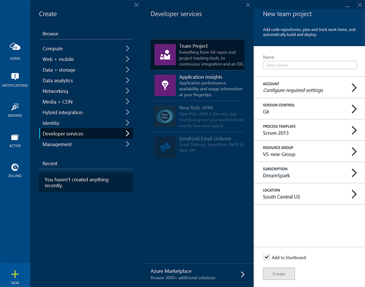Close the New team project blade
The image size is (365, 287).
pos(360,5)
